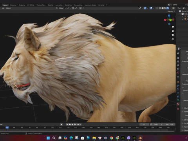Click the green Y axis gizmo
188x141 pixels.
click(x=170, y=20)
